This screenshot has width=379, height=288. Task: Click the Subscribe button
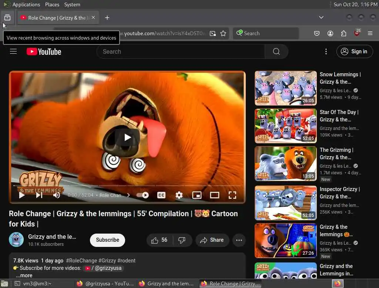coord(107,240)
